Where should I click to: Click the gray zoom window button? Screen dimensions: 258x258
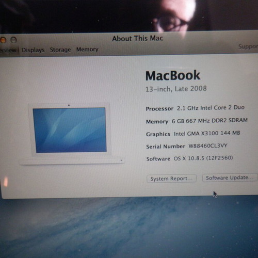[x=13, y=40]
